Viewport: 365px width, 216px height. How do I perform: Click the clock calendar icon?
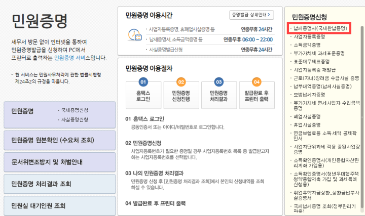tap(135, 35)
